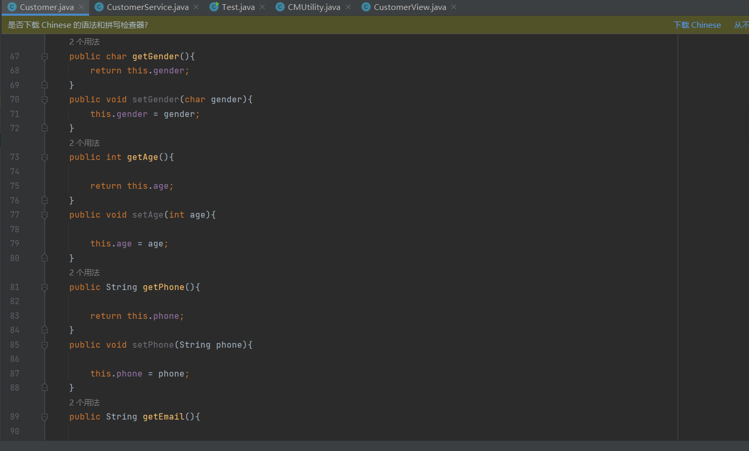Close the CustomerService.java tab
This screenshot has width=749, height=451.
[196, 7]
